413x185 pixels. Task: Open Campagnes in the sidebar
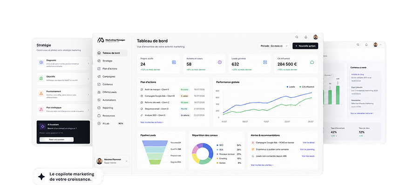pos(109,76)
